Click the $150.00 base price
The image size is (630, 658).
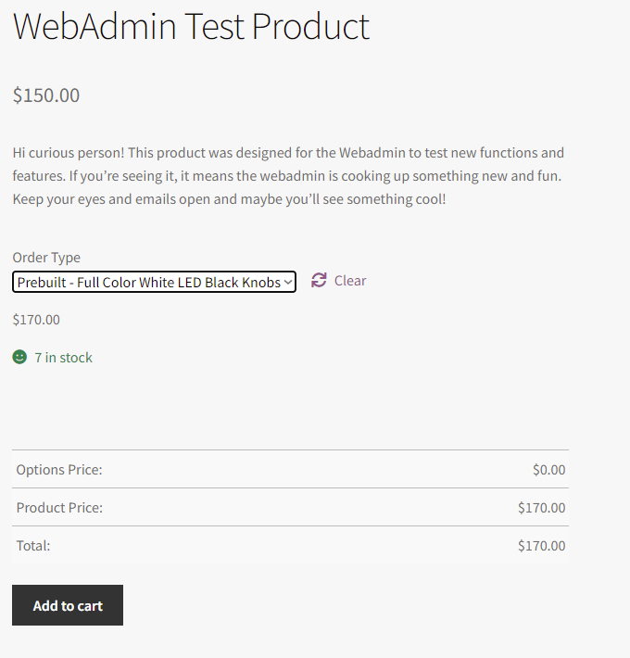pos(46,95)
